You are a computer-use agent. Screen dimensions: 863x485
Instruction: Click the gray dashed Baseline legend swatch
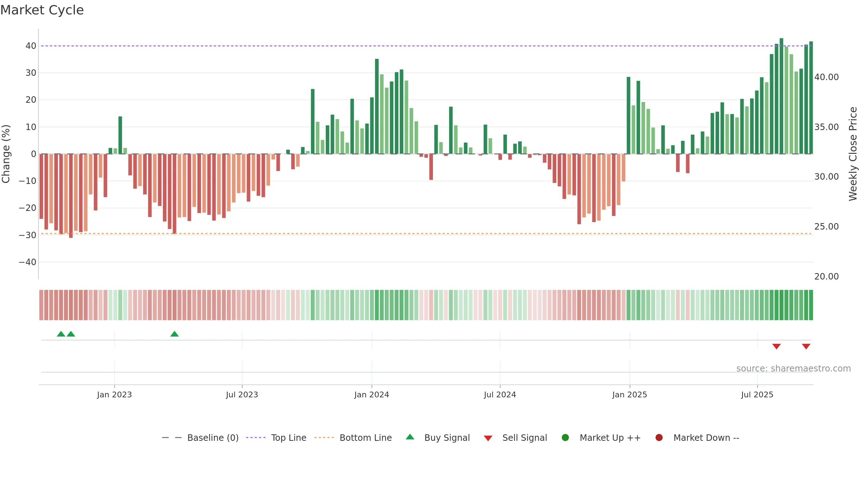(172, 438)
